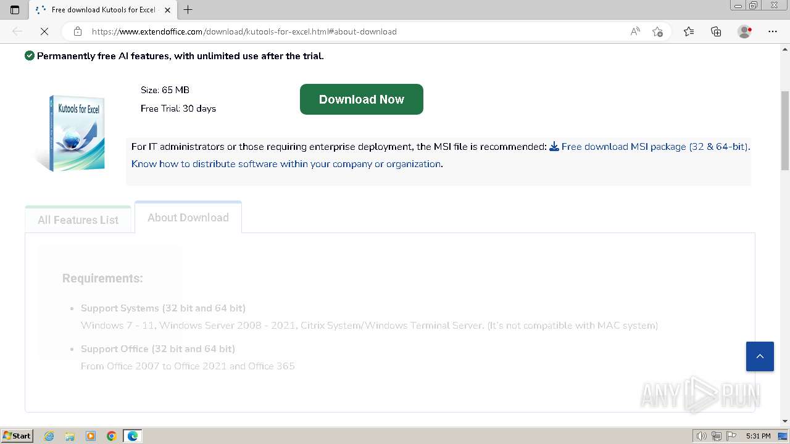Click 'Free Trial: 30 days' text
The height and width of the screenshot is (444, 790).
178,109
